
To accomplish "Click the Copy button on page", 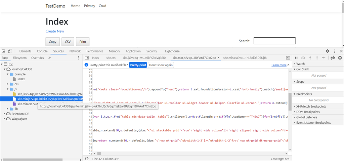I will pyautogui.click(x=52, y=42).
